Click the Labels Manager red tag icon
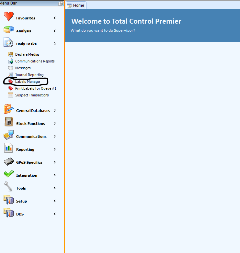Viewport: 240px width, 253px height. [x=11, y=82]
